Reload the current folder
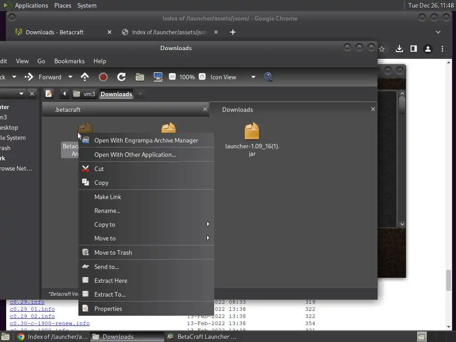 point(121,77)
